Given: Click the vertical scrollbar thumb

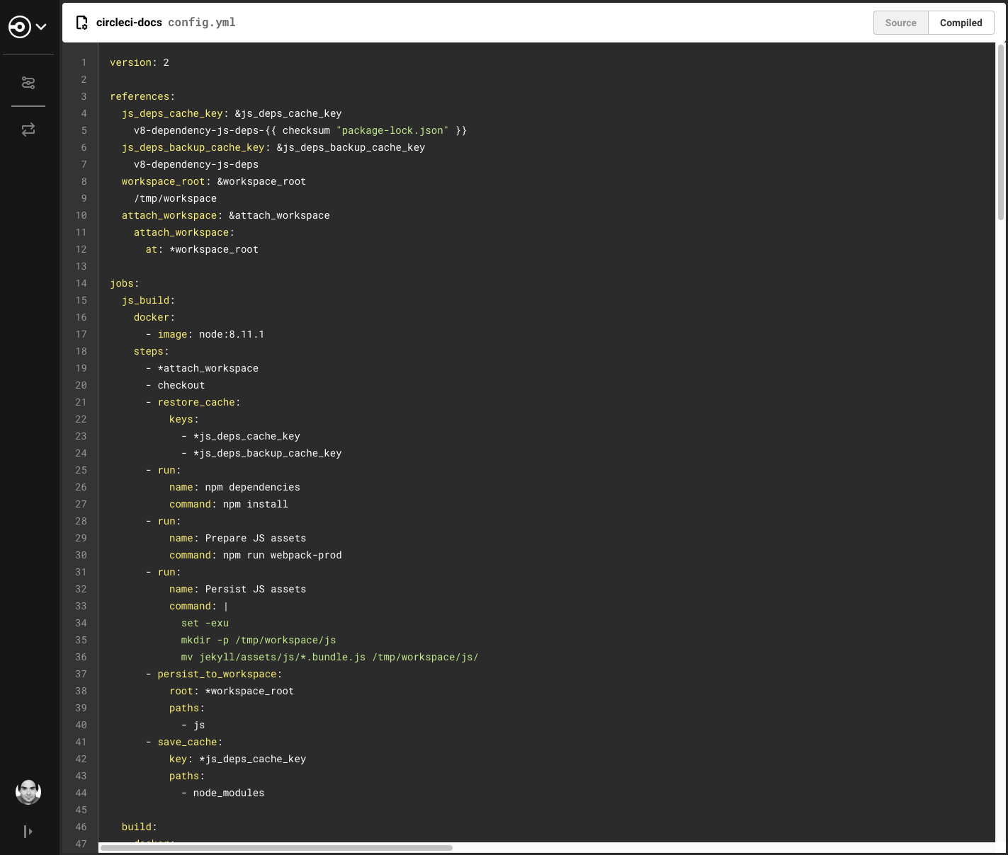Looking at the screenshot, I should tap(1001, 132).
